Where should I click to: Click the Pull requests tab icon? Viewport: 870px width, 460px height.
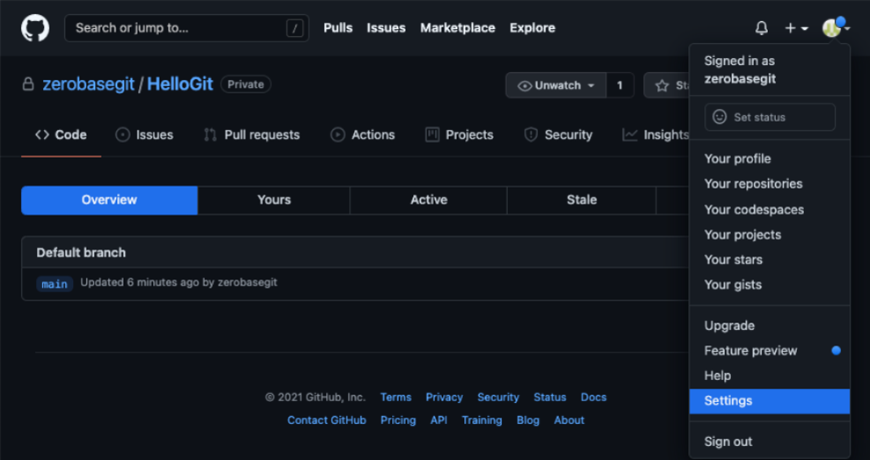[x=210, y=134]
